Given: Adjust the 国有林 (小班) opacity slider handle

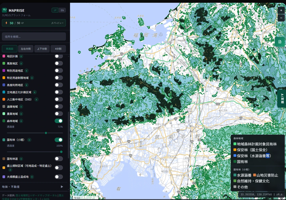Looking at the screenshot, I should click(x=61, y=152).
